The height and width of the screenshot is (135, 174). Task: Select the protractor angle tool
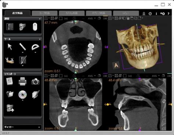[35, 47]
